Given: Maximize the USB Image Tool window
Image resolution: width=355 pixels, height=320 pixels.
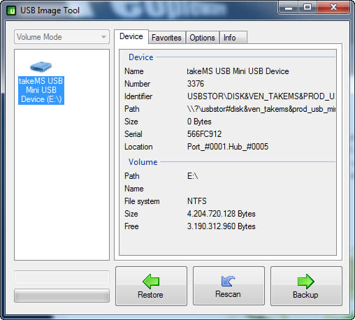Looking at the screenshot, I should click(307, 8).
